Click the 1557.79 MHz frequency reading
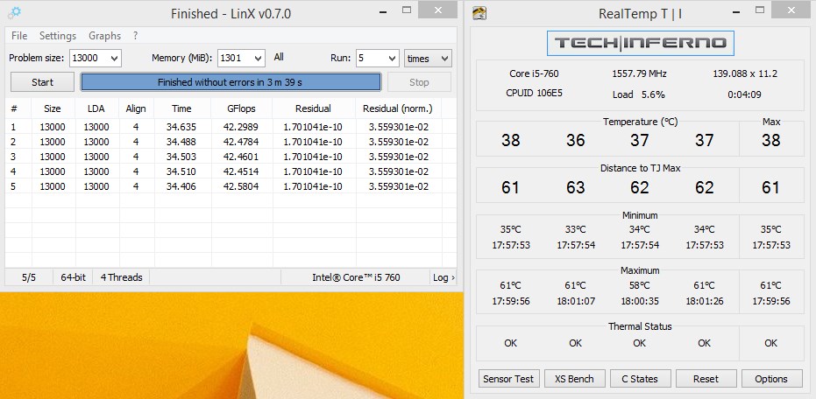The height and width of the screenshot is (399, 816). [x=639, y=73]
